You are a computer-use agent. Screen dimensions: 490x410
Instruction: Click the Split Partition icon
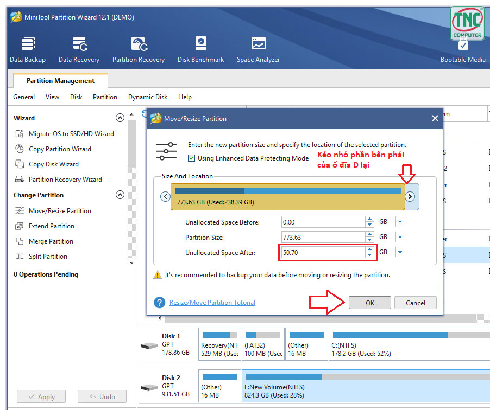20,257
